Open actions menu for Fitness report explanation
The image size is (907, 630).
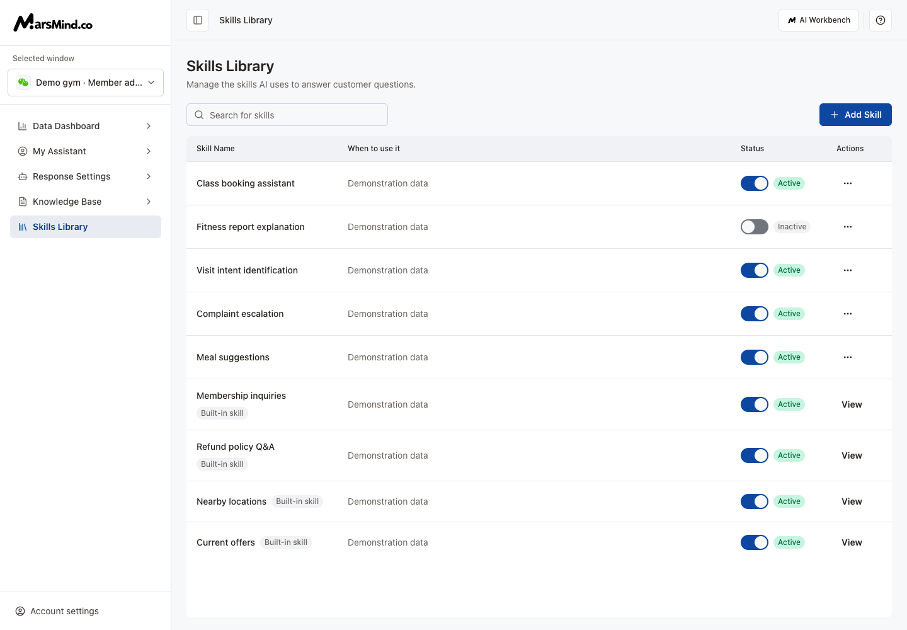[x=848, y=227]
